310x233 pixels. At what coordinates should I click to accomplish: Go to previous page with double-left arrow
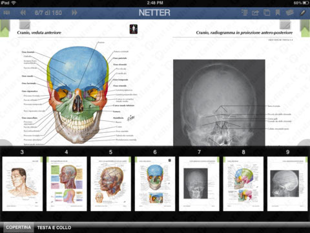pyautogui.click(x=23, y=13)
